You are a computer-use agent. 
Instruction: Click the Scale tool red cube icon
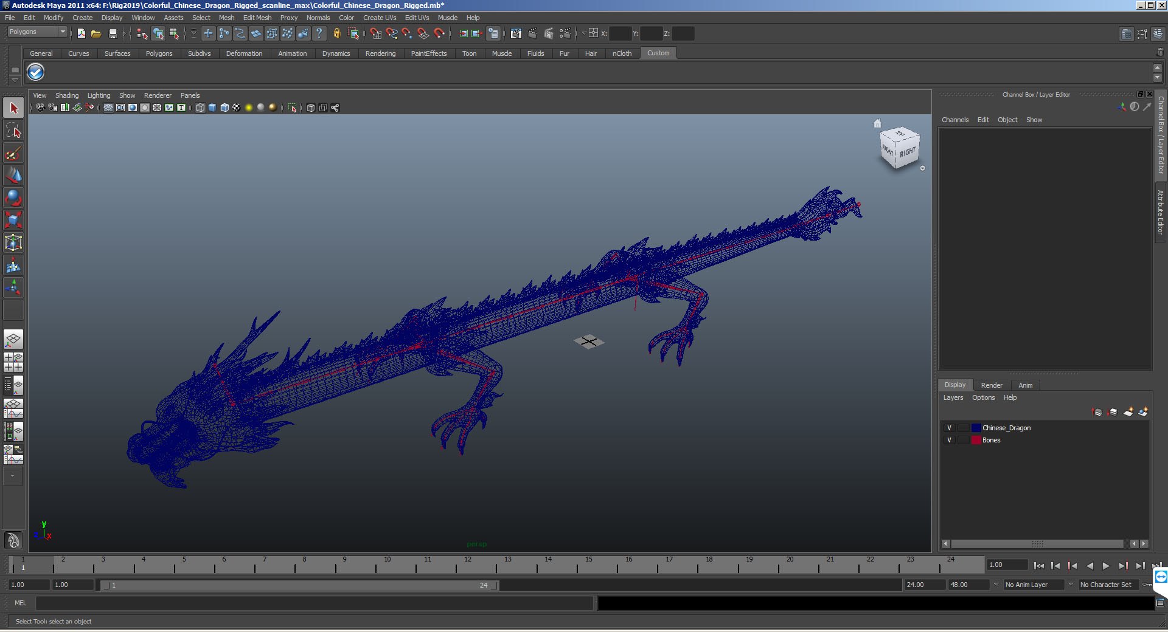click(x=13, y=220)
